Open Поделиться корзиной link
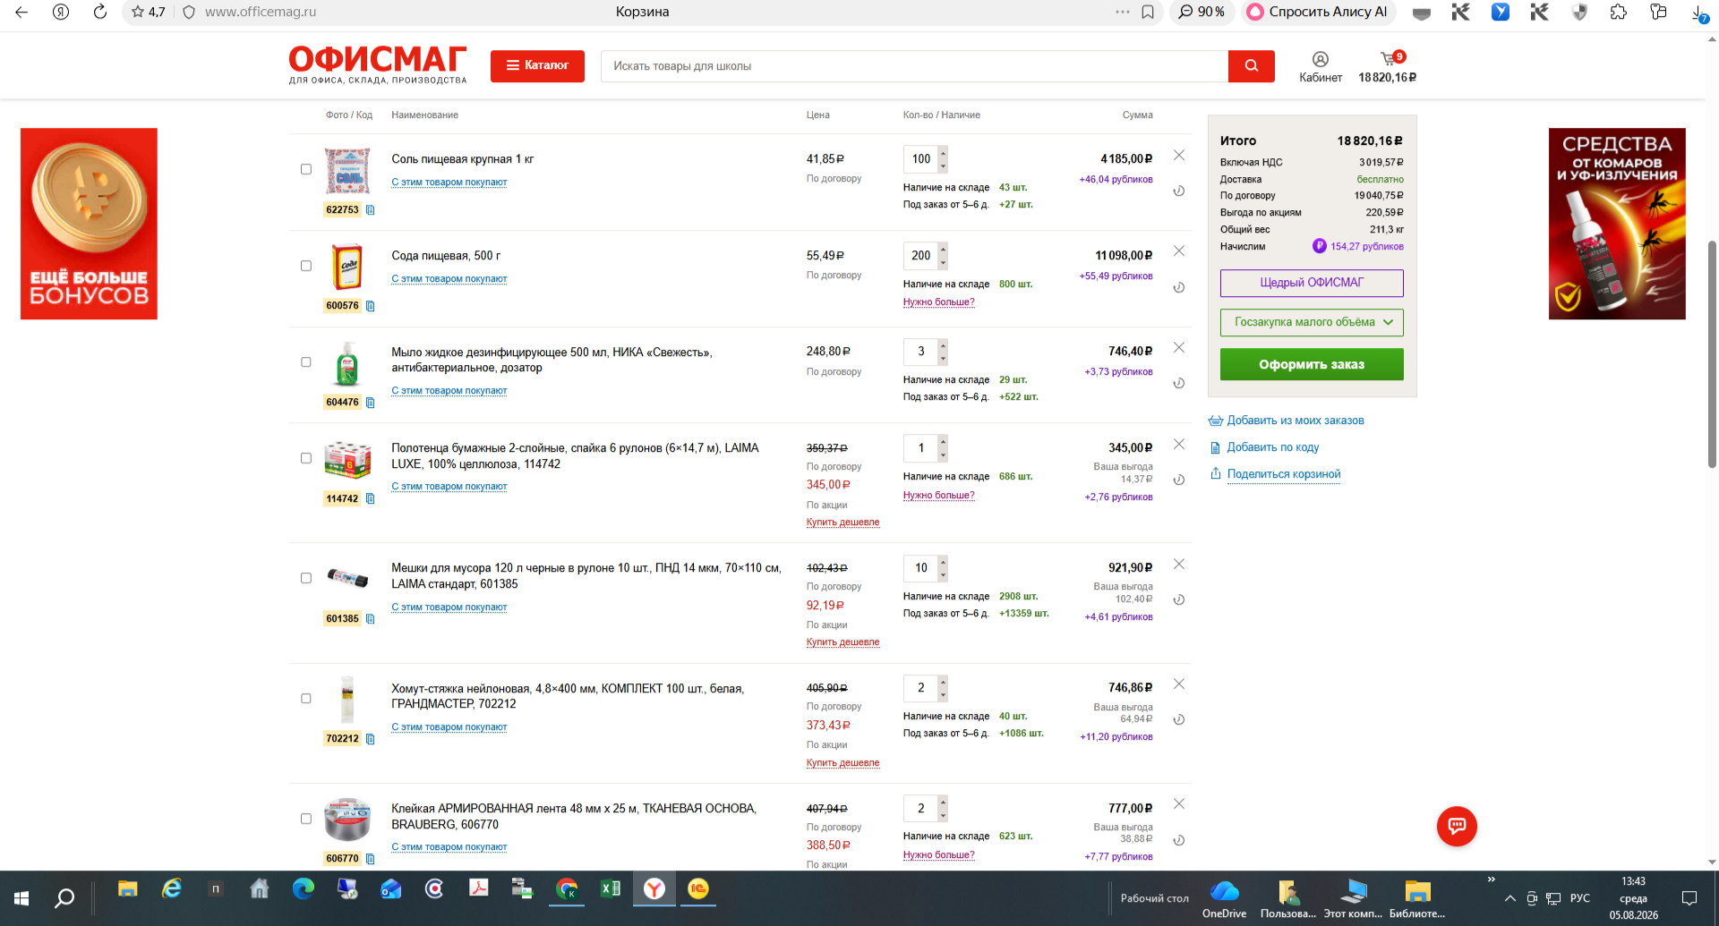This screenshot has width=1719, height=926. 1284,474
